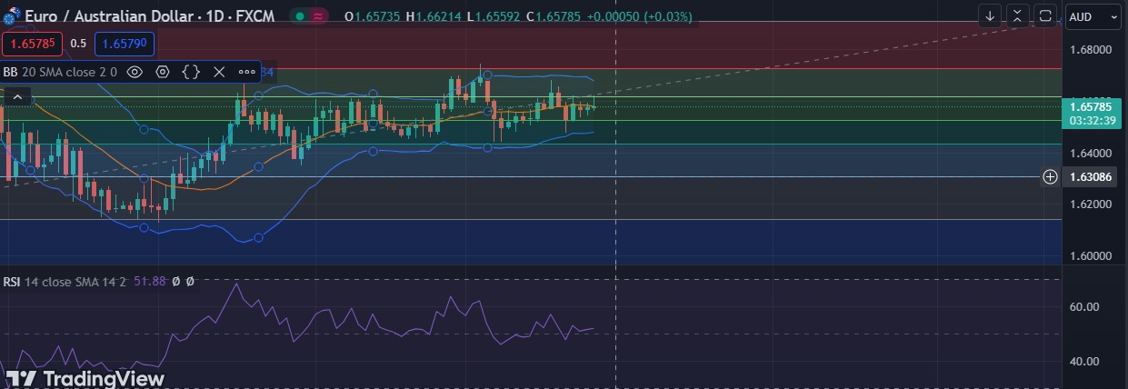Click the 1.60000 price scale label
The image size is (1128, 389).
click(1092, 257)
